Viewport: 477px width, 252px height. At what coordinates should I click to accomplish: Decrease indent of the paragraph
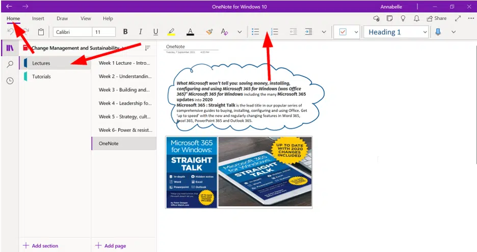(x=293, y=32)
